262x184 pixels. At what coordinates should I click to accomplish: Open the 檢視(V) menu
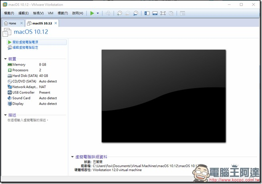point(38,13)
